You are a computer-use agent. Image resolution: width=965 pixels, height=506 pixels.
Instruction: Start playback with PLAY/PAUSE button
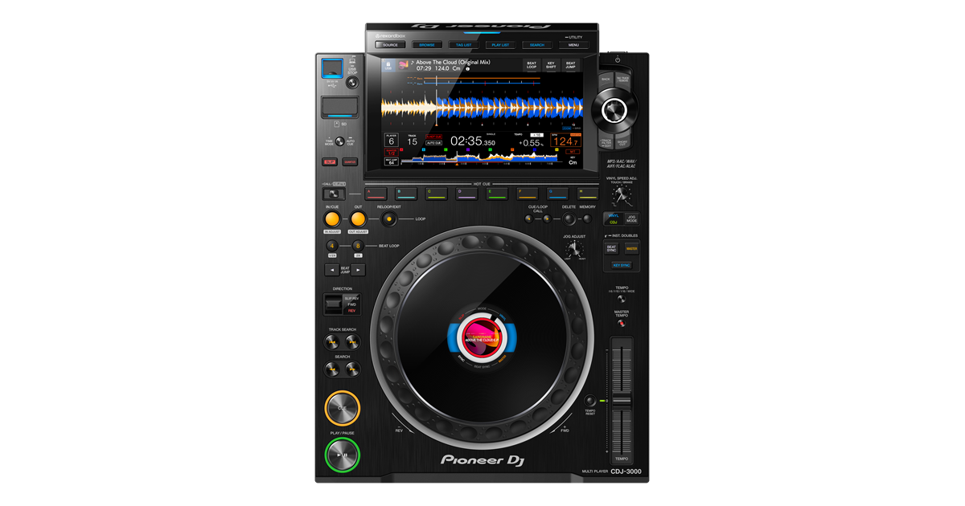342,455
